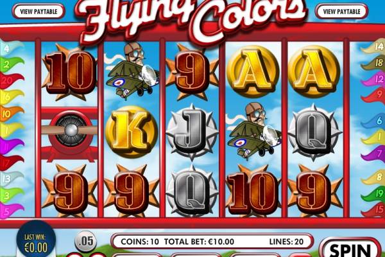Click the 10 symbol in first reel top
The width and height of the screenshot is (385, 257).
(70, 72)
